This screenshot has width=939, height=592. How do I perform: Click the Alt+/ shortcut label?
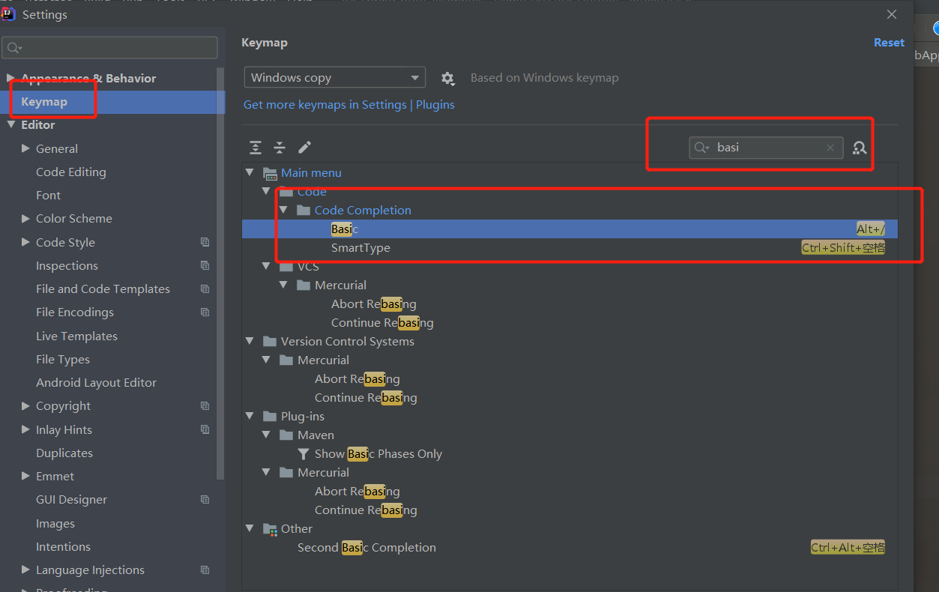click(871, 229)
